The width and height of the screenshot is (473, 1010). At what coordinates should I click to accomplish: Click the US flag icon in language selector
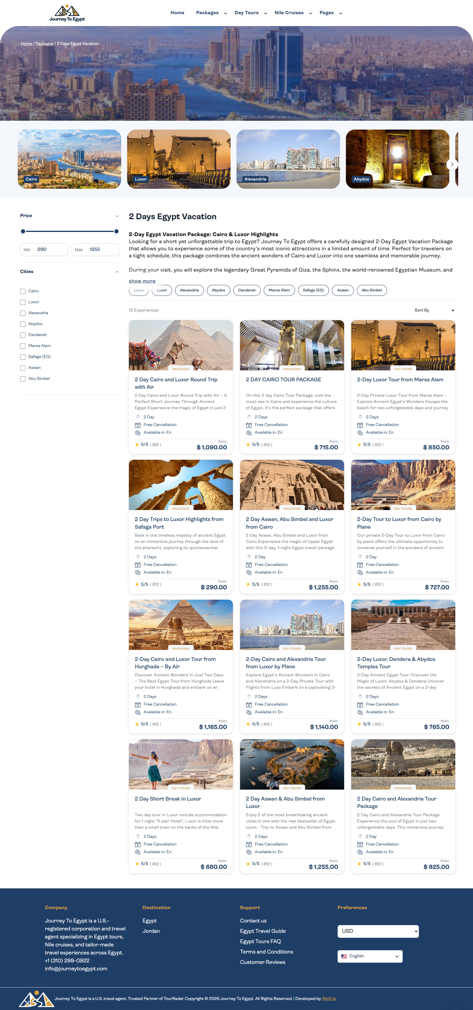tap(344, 956)
